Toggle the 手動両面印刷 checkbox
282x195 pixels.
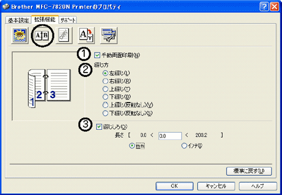point(97,55)
